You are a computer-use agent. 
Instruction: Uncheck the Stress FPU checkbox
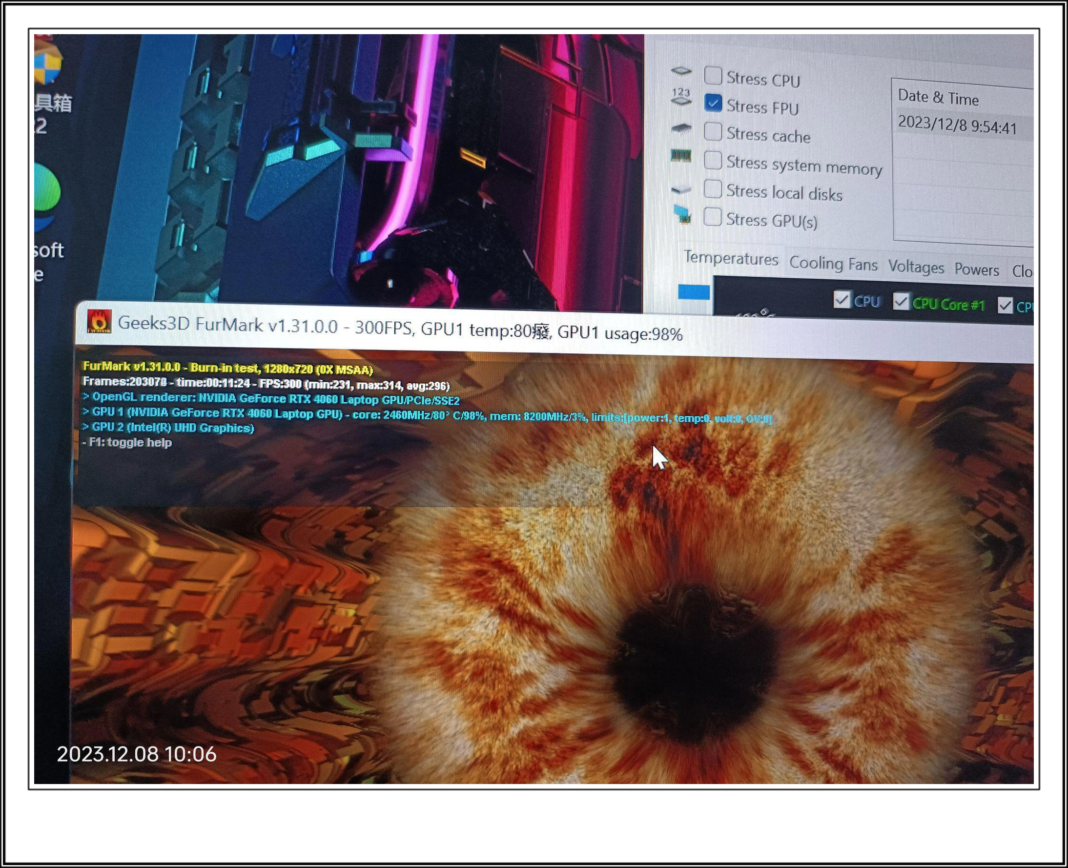tap(713, 103)
